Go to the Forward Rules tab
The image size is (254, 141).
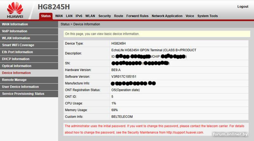point(137,16)
